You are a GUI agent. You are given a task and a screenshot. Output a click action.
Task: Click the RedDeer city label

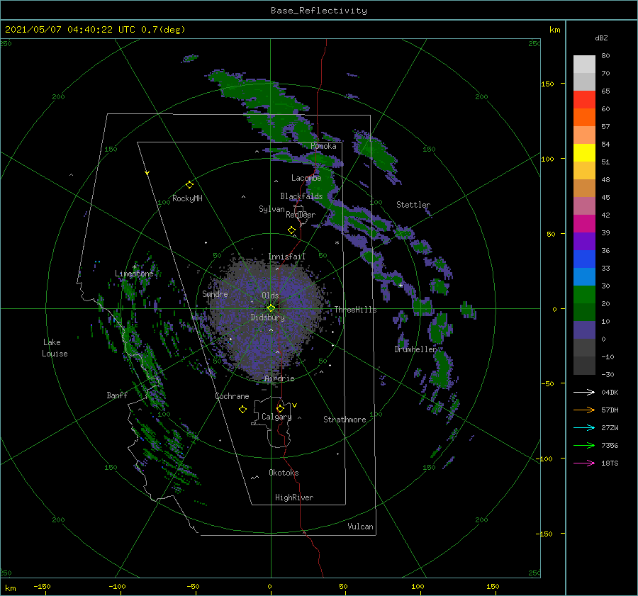pyautogui.click(x=301, y=215)
